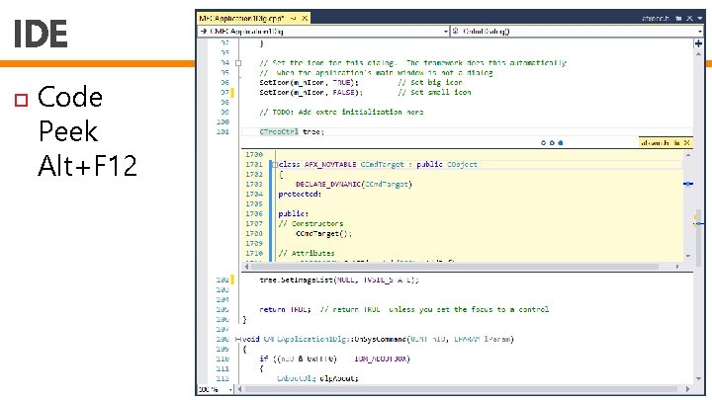Close the MFCApplication1Dlg.cpp tab
Screen dimensions: 712x400
click(305, 18)
